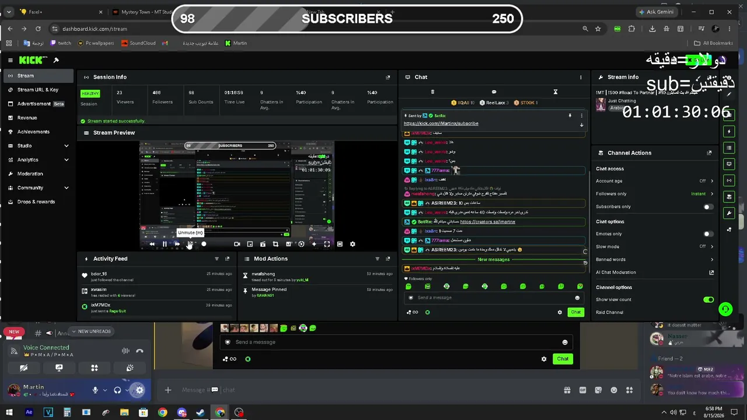Filter the Mod Actions list
This screenshot has width=747, height=420.
click(x=377, y=259)
